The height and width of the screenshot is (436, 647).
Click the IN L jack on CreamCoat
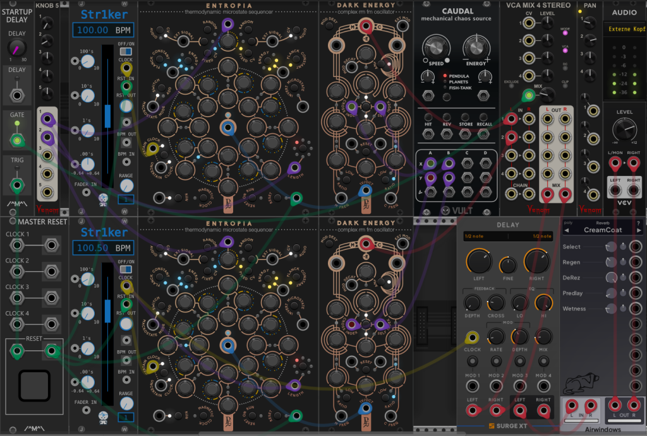coord(571,406)
